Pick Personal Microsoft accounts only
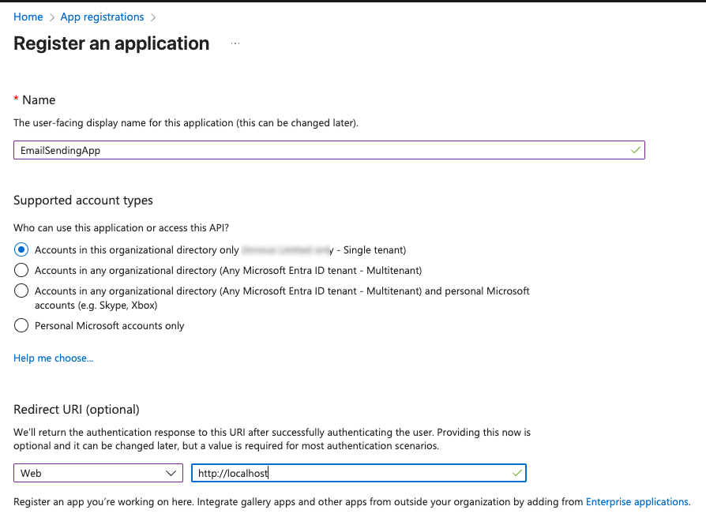Viewport: 706px width, 525px height. coord(21,325)
